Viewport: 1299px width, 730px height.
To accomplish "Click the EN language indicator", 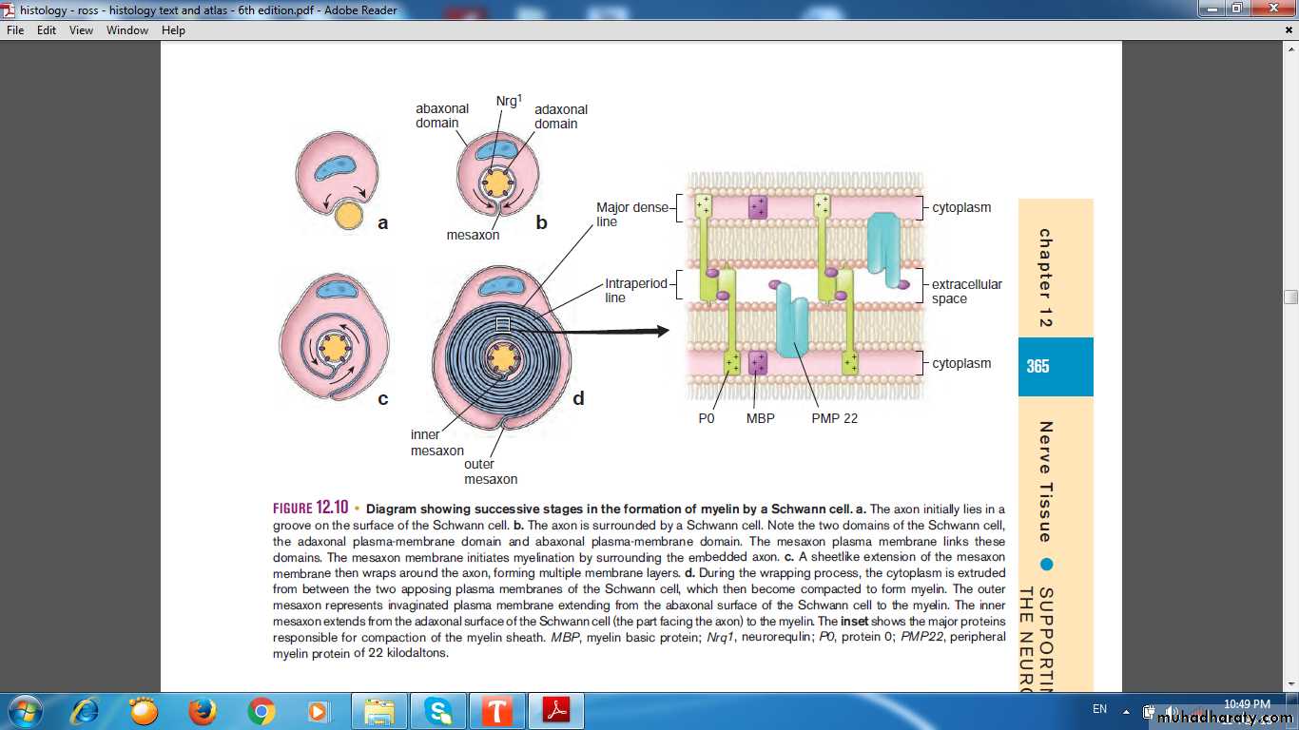I will (1099, 709).
